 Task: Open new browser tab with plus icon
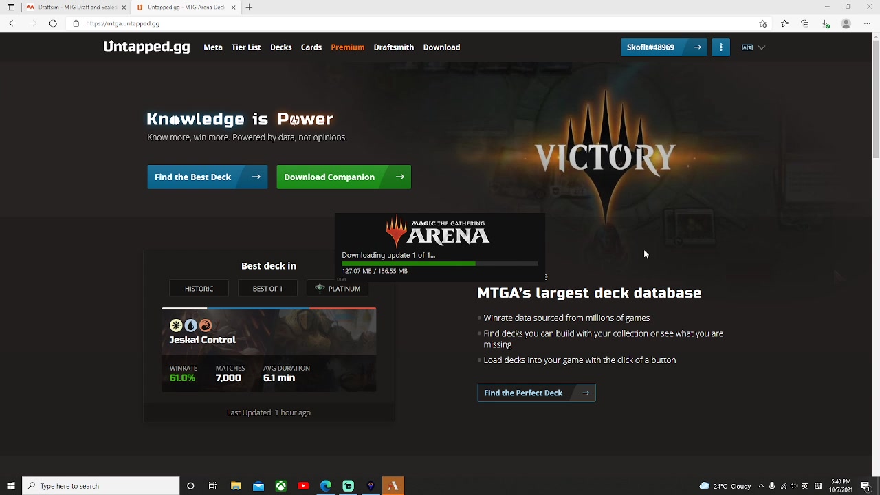[x=249, y=8]
